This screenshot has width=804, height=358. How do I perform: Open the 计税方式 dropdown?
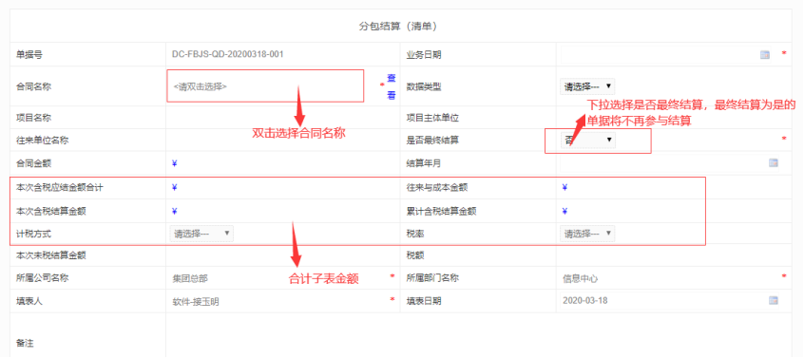pos(201,234)
